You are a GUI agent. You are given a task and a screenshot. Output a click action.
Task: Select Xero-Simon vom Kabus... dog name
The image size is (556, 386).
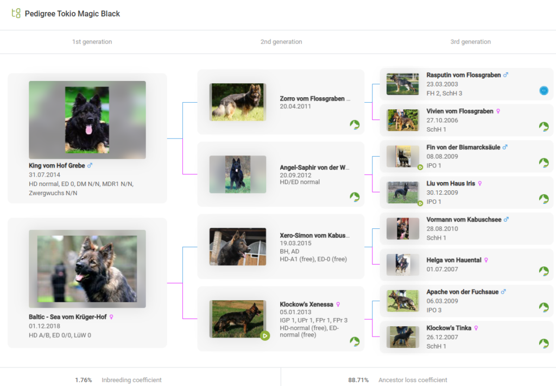[x=314, y=236]
